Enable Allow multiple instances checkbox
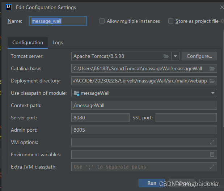This screenshot has height=191, width=224. pyautogui.click(x=102, y=21)
